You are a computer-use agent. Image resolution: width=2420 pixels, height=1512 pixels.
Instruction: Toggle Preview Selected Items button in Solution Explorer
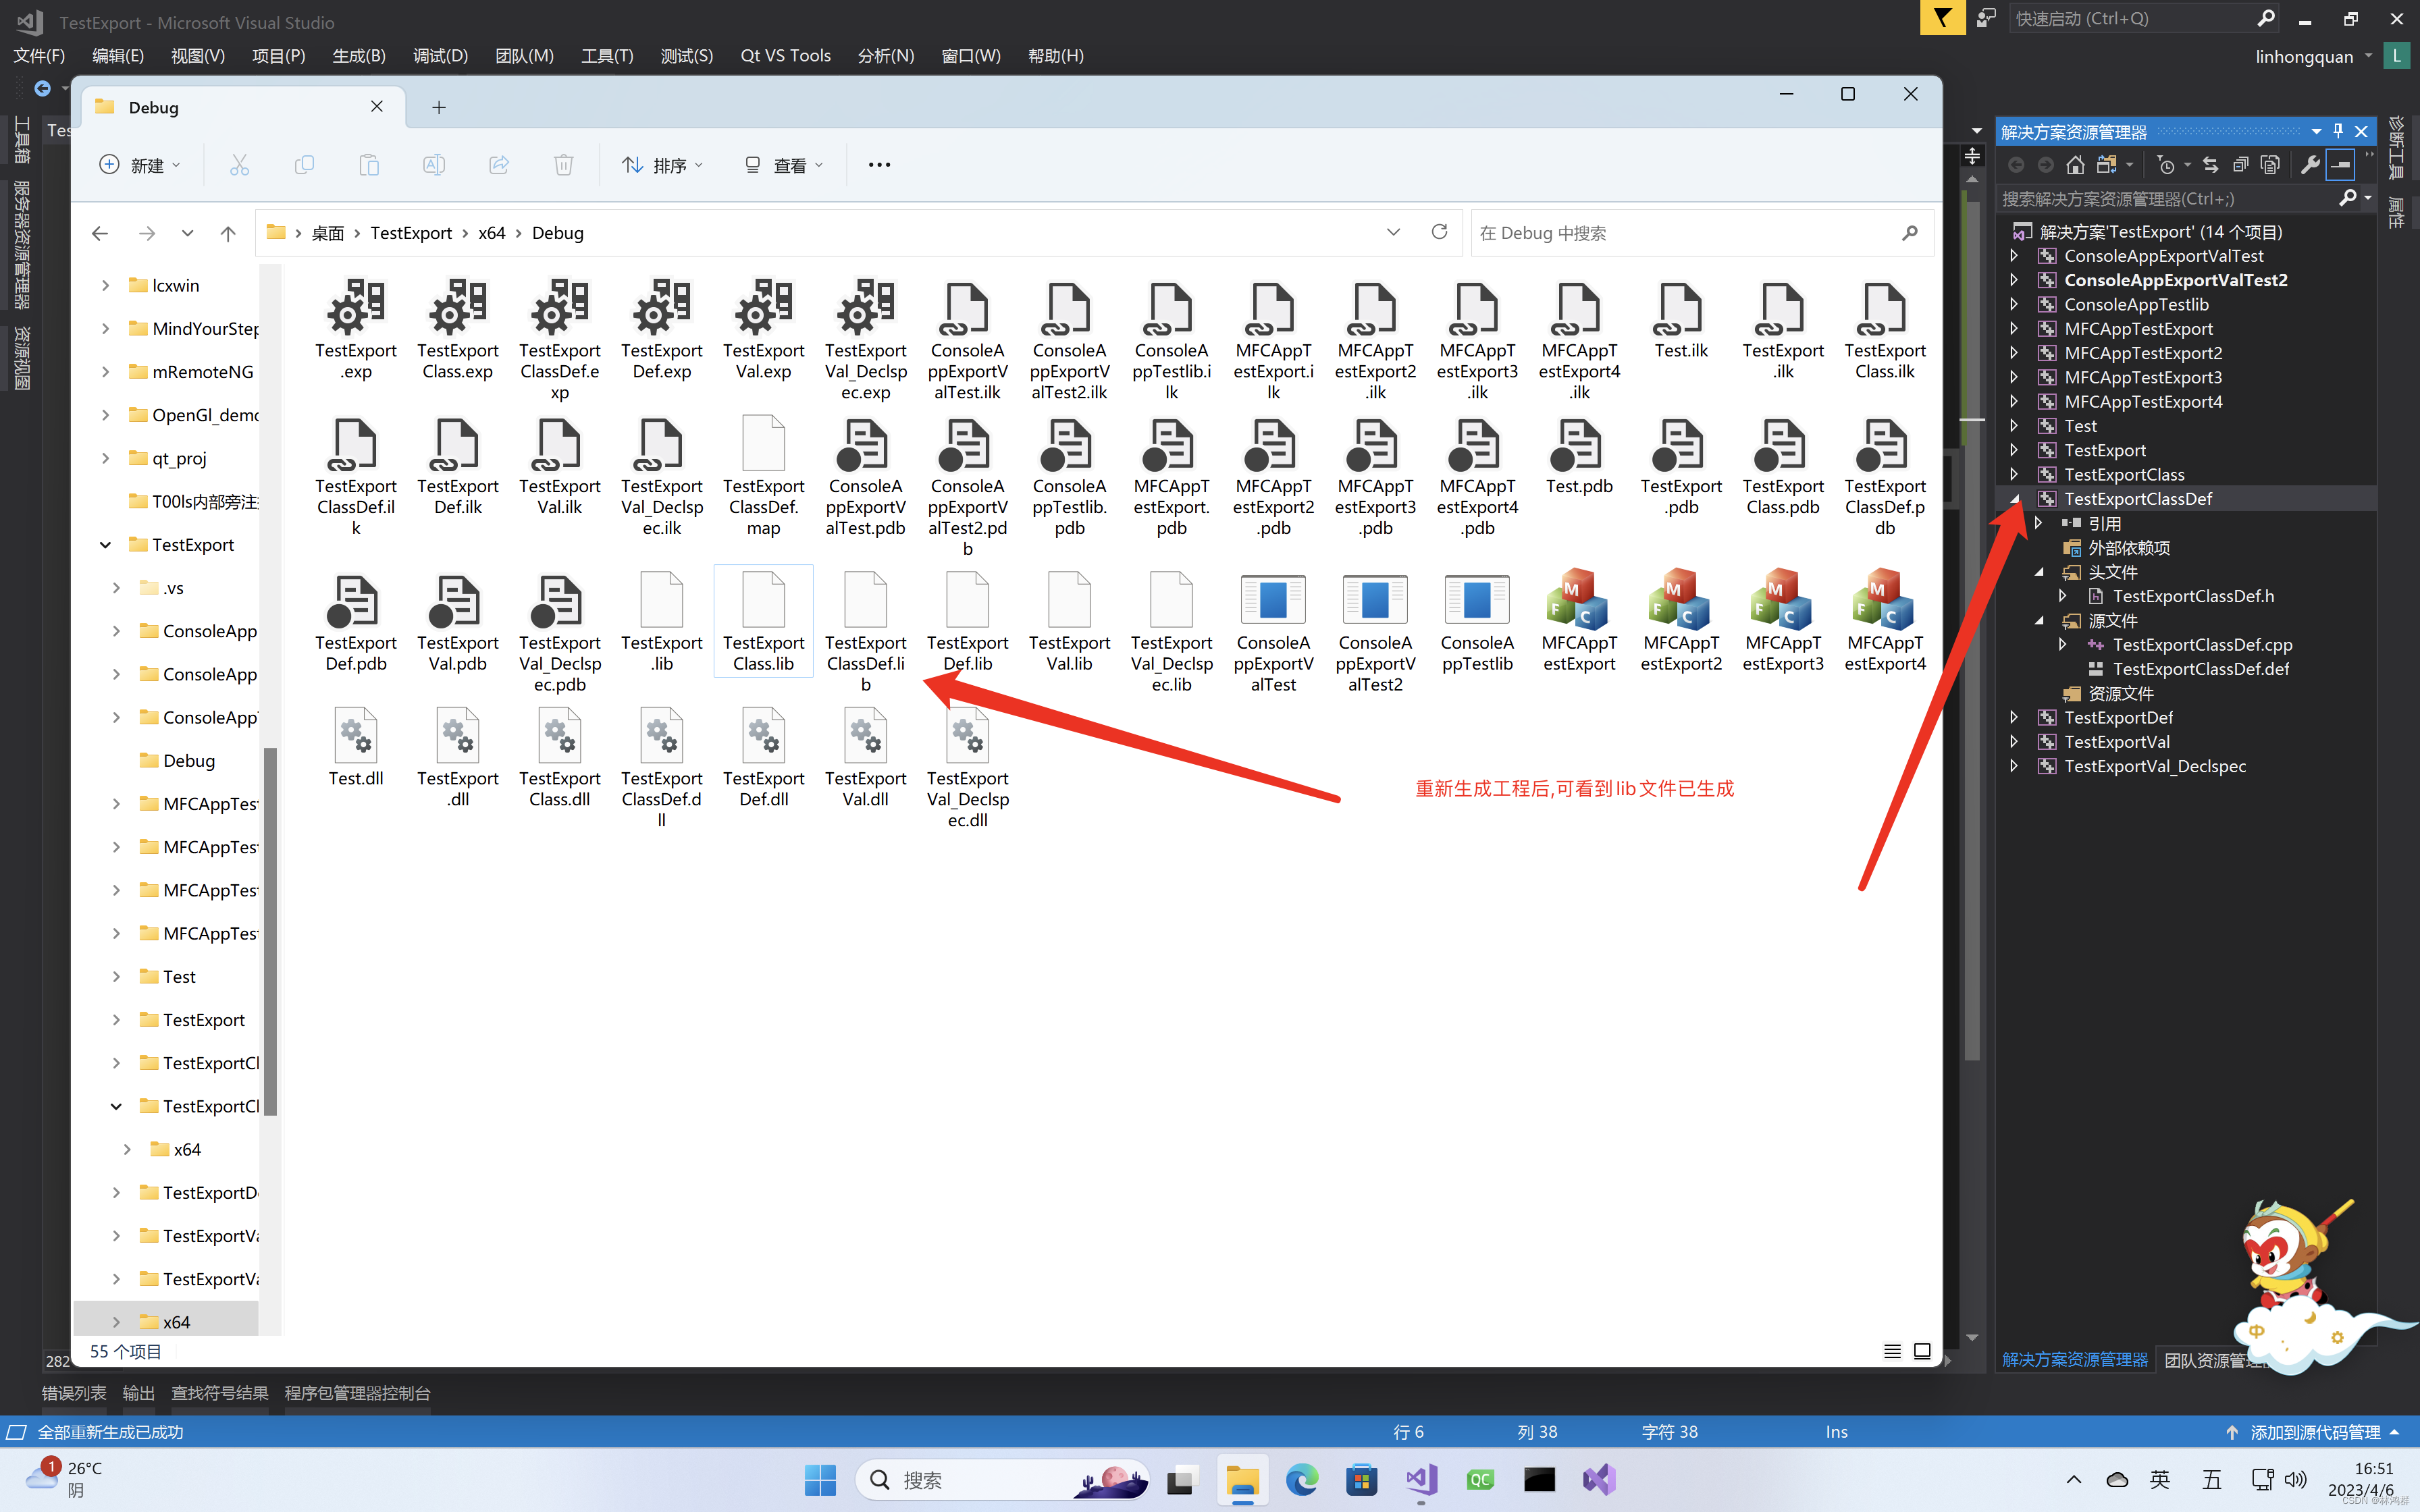coord(2341,165)
